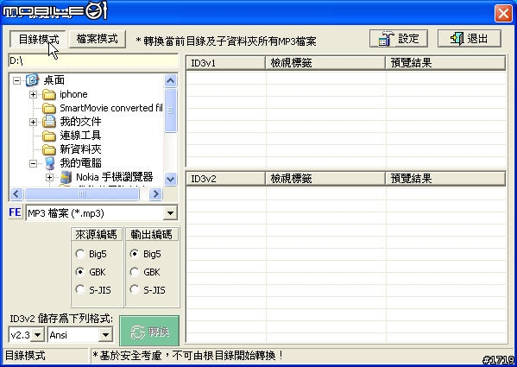The image size is (517, 367).
Task: Expand the Nokia 手機瀏覽器 node
Action: [49, 177]
